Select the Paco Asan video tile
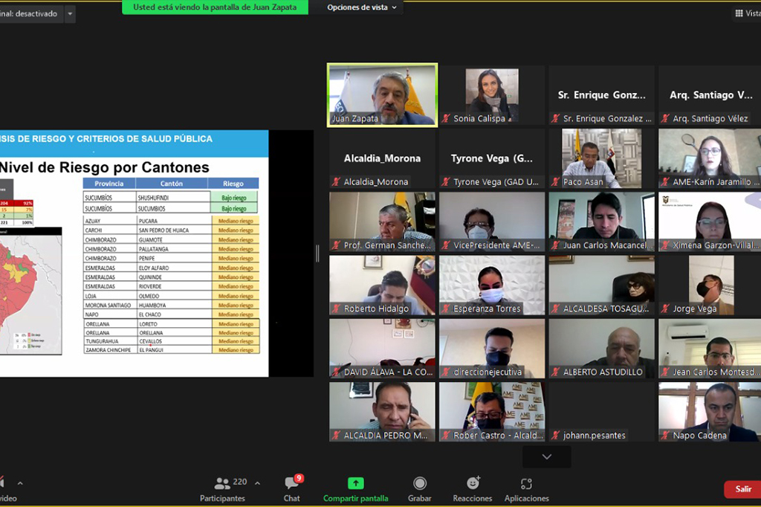This screenshot has height=507, width=761. [600, 158]
